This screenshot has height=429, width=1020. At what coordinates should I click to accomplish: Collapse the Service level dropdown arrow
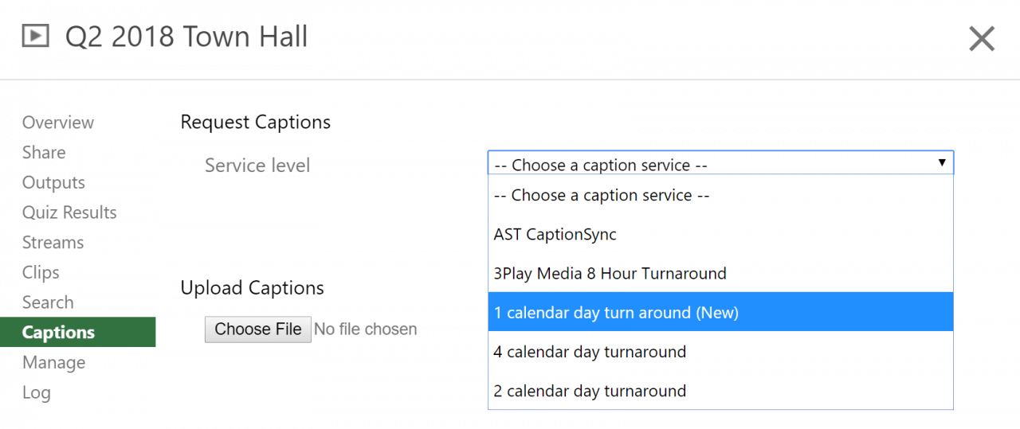(x=941, y=163)
